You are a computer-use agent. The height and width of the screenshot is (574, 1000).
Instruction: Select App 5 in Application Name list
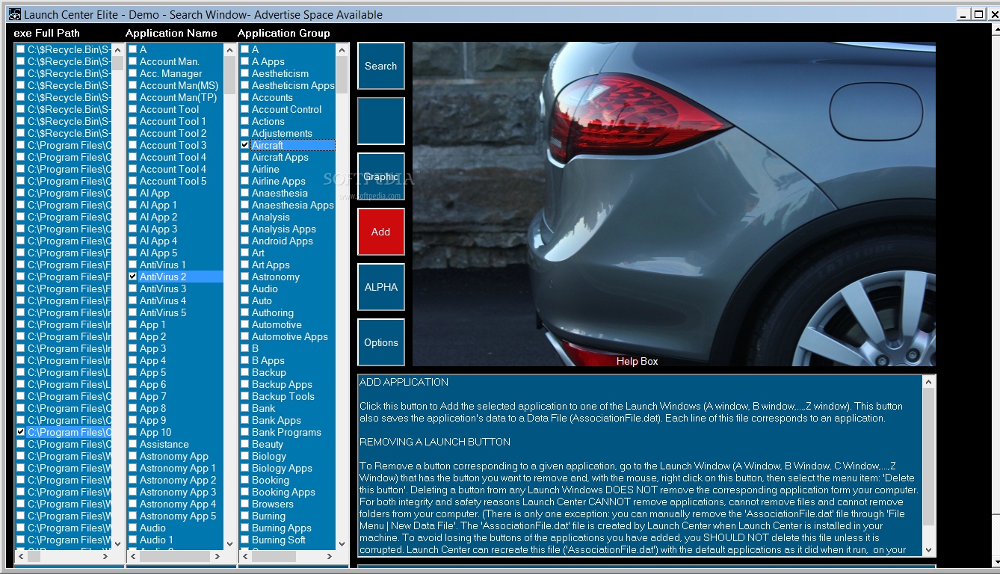[x=152, y=372]
